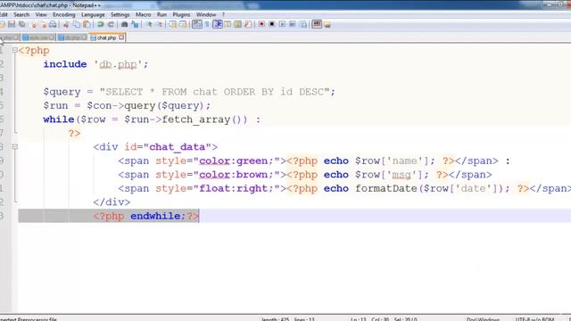Open the Encoding menu
Screen dimensions: 571x321
[x=64, y=14]
